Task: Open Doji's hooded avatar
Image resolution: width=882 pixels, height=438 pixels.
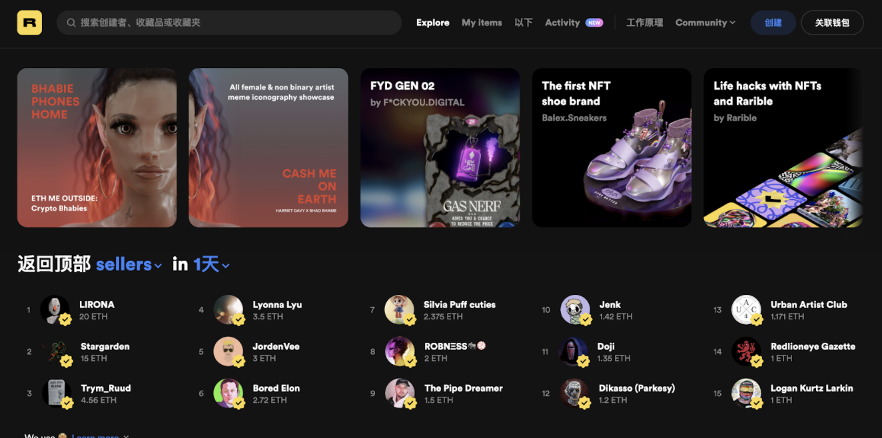Action: 574,351
